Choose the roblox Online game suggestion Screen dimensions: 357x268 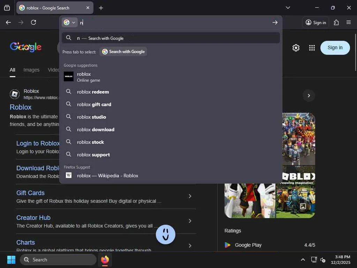click(171, 77)
